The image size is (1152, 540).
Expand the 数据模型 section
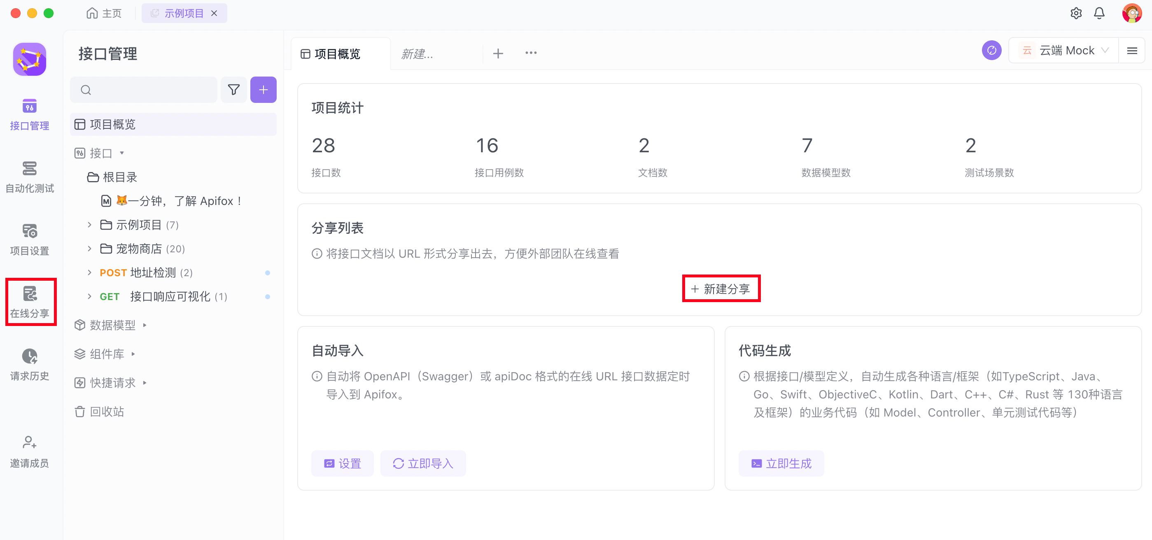click(x=112, y=325)
